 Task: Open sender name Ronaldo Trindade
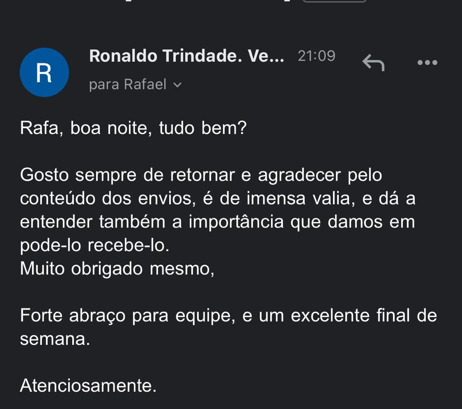pyautogui.click(x=186, y=56)
